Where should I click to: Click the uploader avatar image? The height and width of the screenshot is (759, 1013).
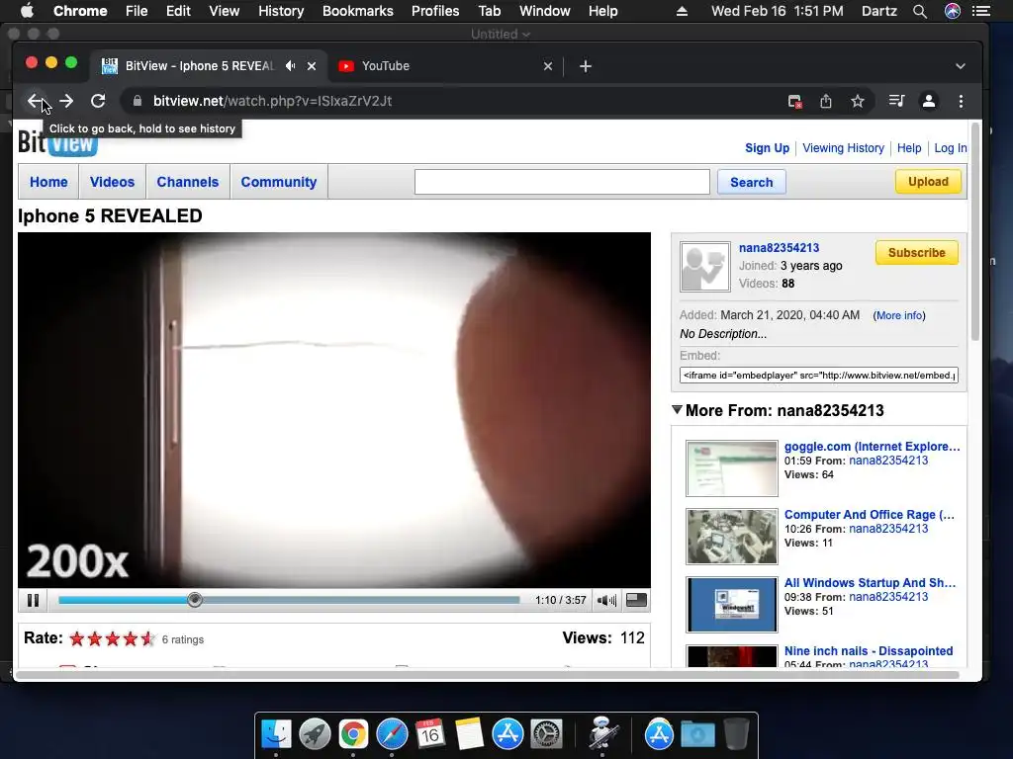click(x=704, y=267)
